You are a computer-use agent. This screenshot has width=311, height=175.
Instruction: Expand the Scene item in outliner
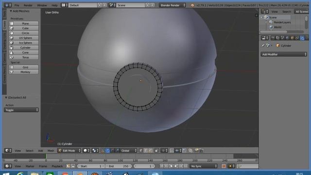point(261,17)
